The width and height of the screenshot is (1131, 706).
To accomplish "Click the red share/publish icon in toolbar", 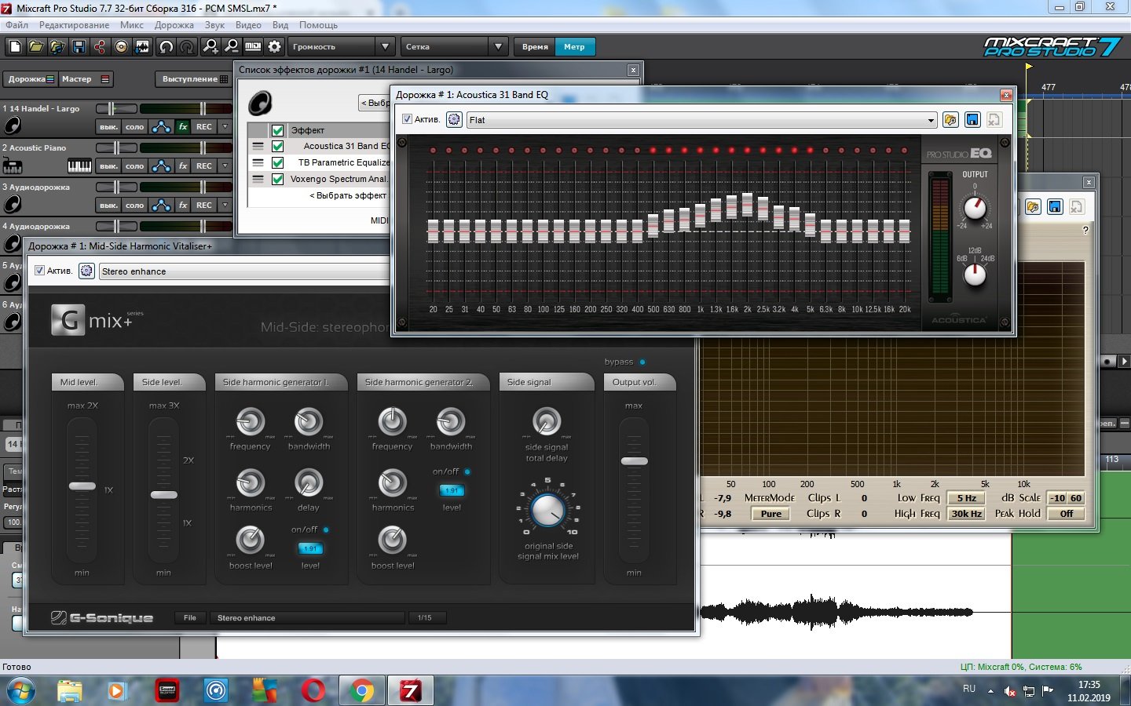I will (x=100, y=47).
